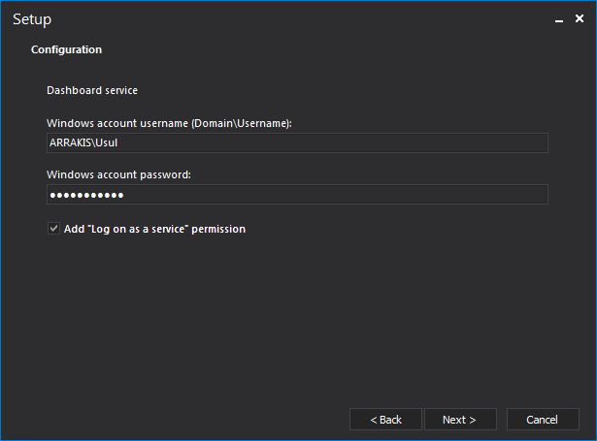Click the Configuration heading

pos(66,49)
